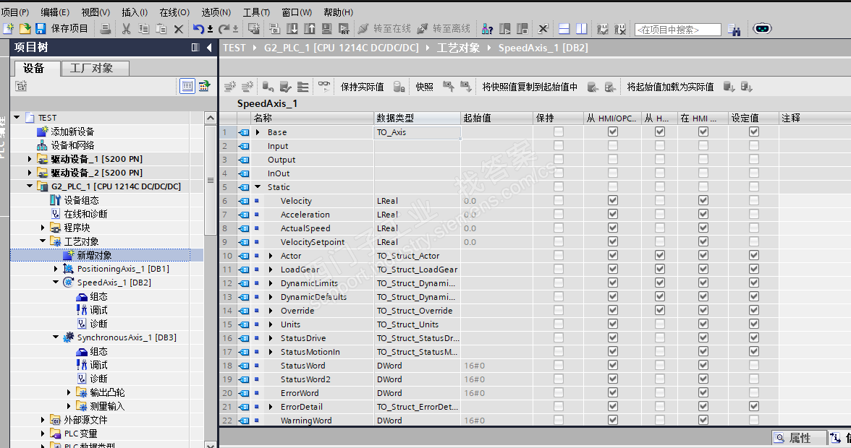
Task: Click the Copy icon in toolbar
Action: coord(144,29)
